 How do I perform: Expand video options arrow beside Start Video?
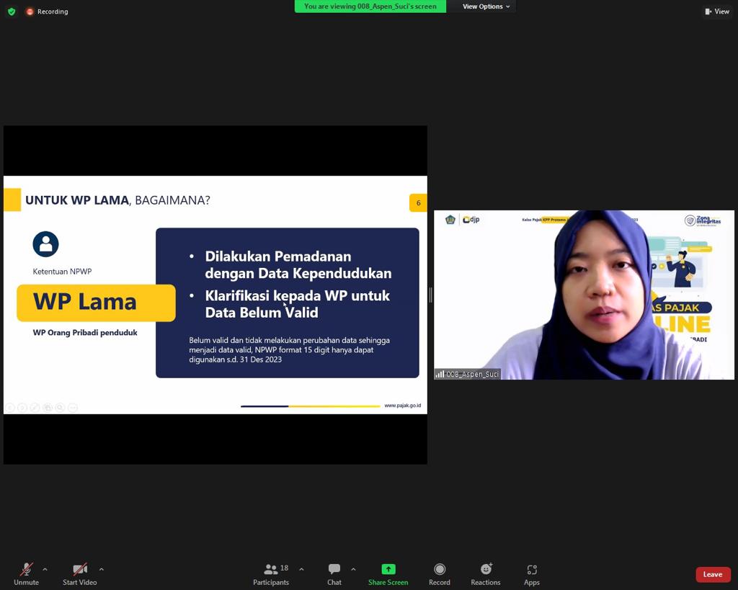pyautogui.click(x=101, y=569)
